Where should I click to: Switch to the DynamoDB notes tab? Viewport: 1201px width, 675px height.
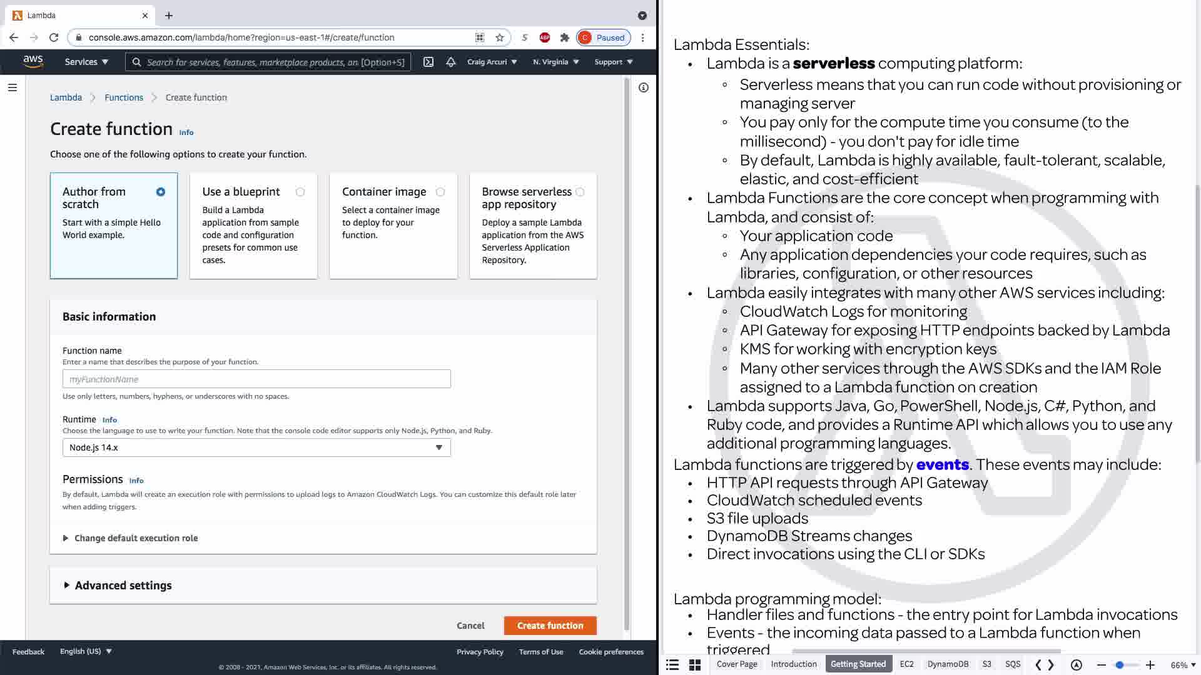948,664
